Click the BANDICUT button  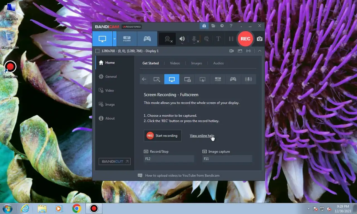pyautogui.click(x=115, y=161)
